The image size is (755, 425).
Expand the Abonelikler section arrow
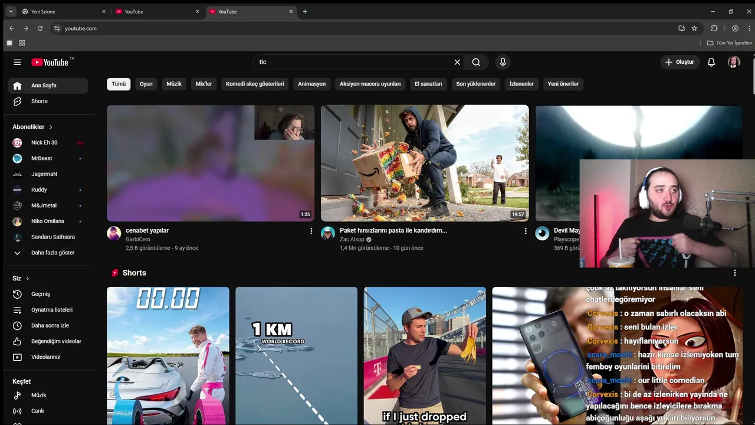click(51, 127)
